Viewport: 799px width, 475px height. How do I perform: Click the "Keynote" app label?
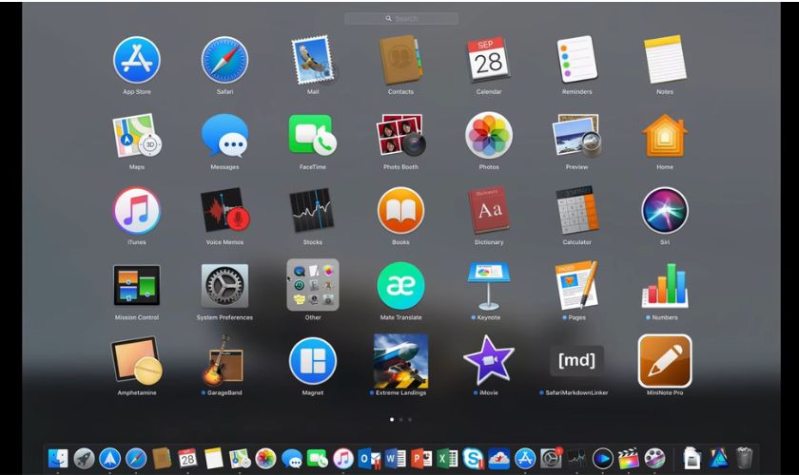coord(489,317)
